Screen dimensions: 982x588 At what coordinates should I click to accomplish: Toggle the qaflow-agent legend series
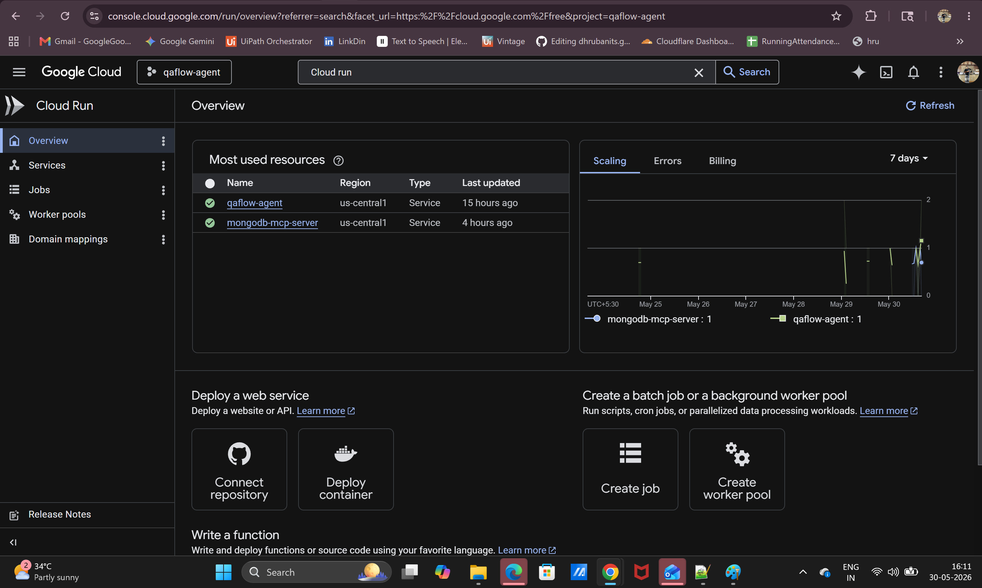pyautogui.click(x=816, y=319)
